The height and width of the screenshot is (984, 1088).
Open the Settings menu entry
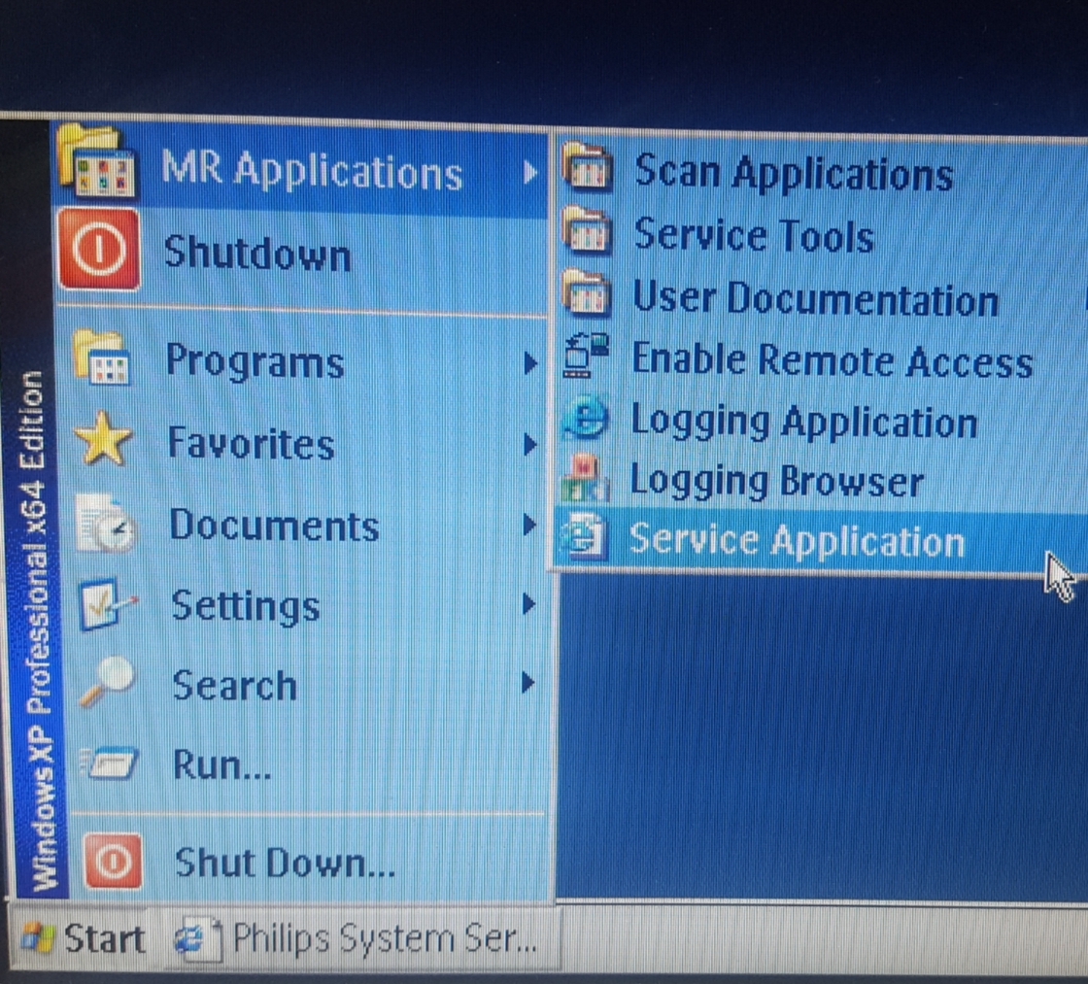tap(305, 604)
